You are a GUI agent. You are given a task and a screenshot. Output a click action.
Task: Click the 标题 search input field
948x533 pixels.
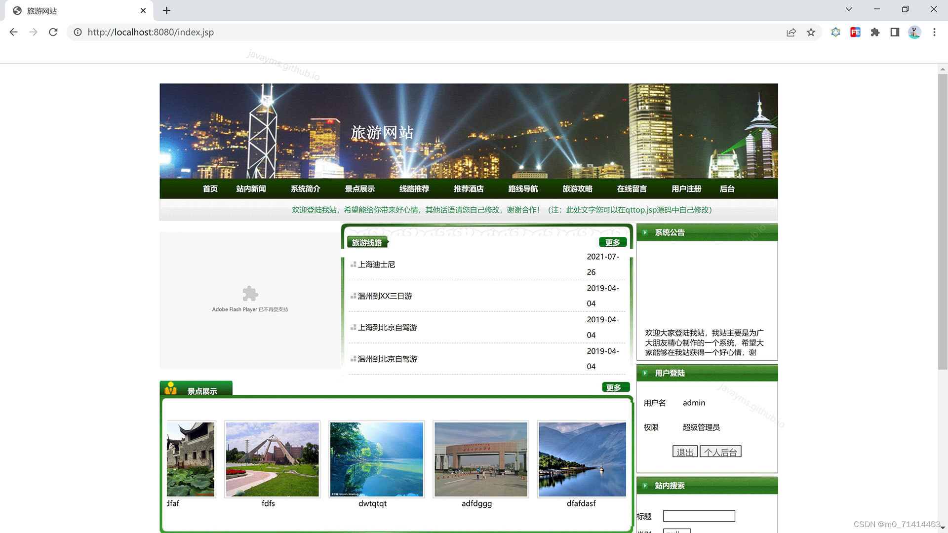pyautogui.click(x=699, y=516)
